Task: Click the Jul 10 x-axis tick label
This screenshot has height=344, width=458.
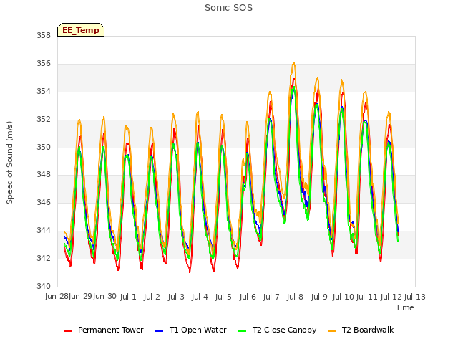Action: pos(343,297)
